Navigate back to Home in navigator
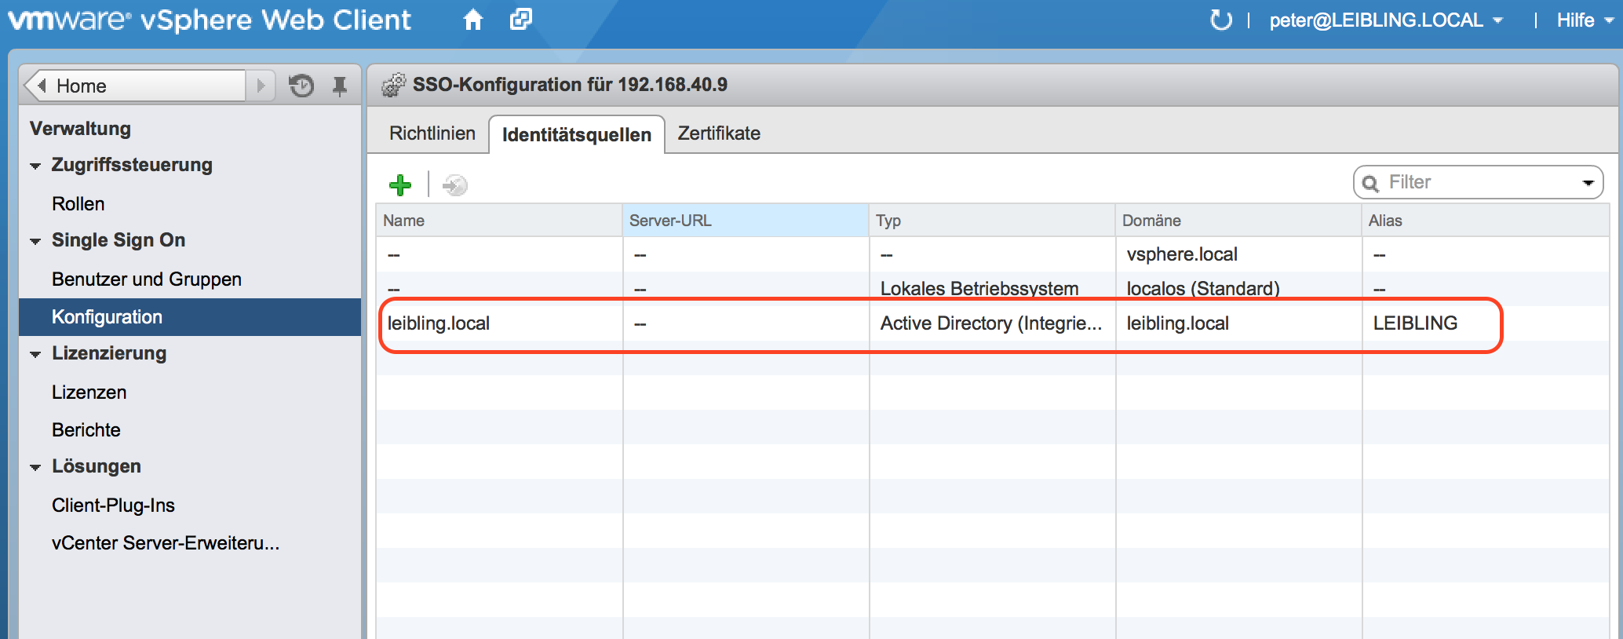Image resolution: width=1623 pixels, height=639 pixels. [134, 86]
